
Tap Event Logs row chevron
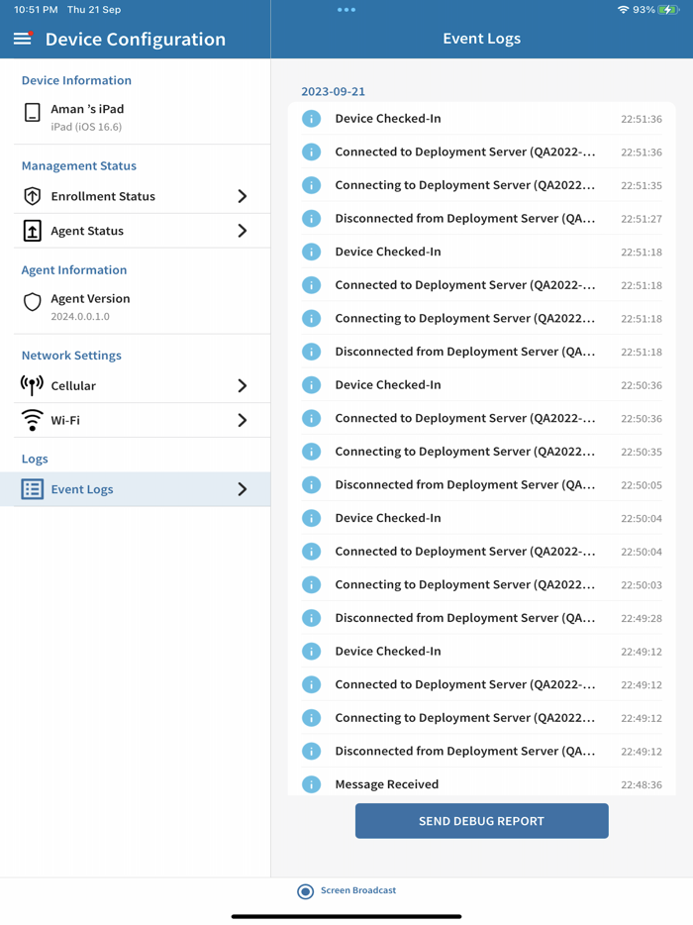click(x=243, y=489)
